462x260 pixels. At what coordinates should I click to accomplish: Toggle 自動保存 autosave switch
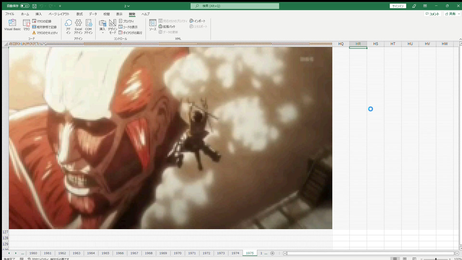tap(25, 6)
